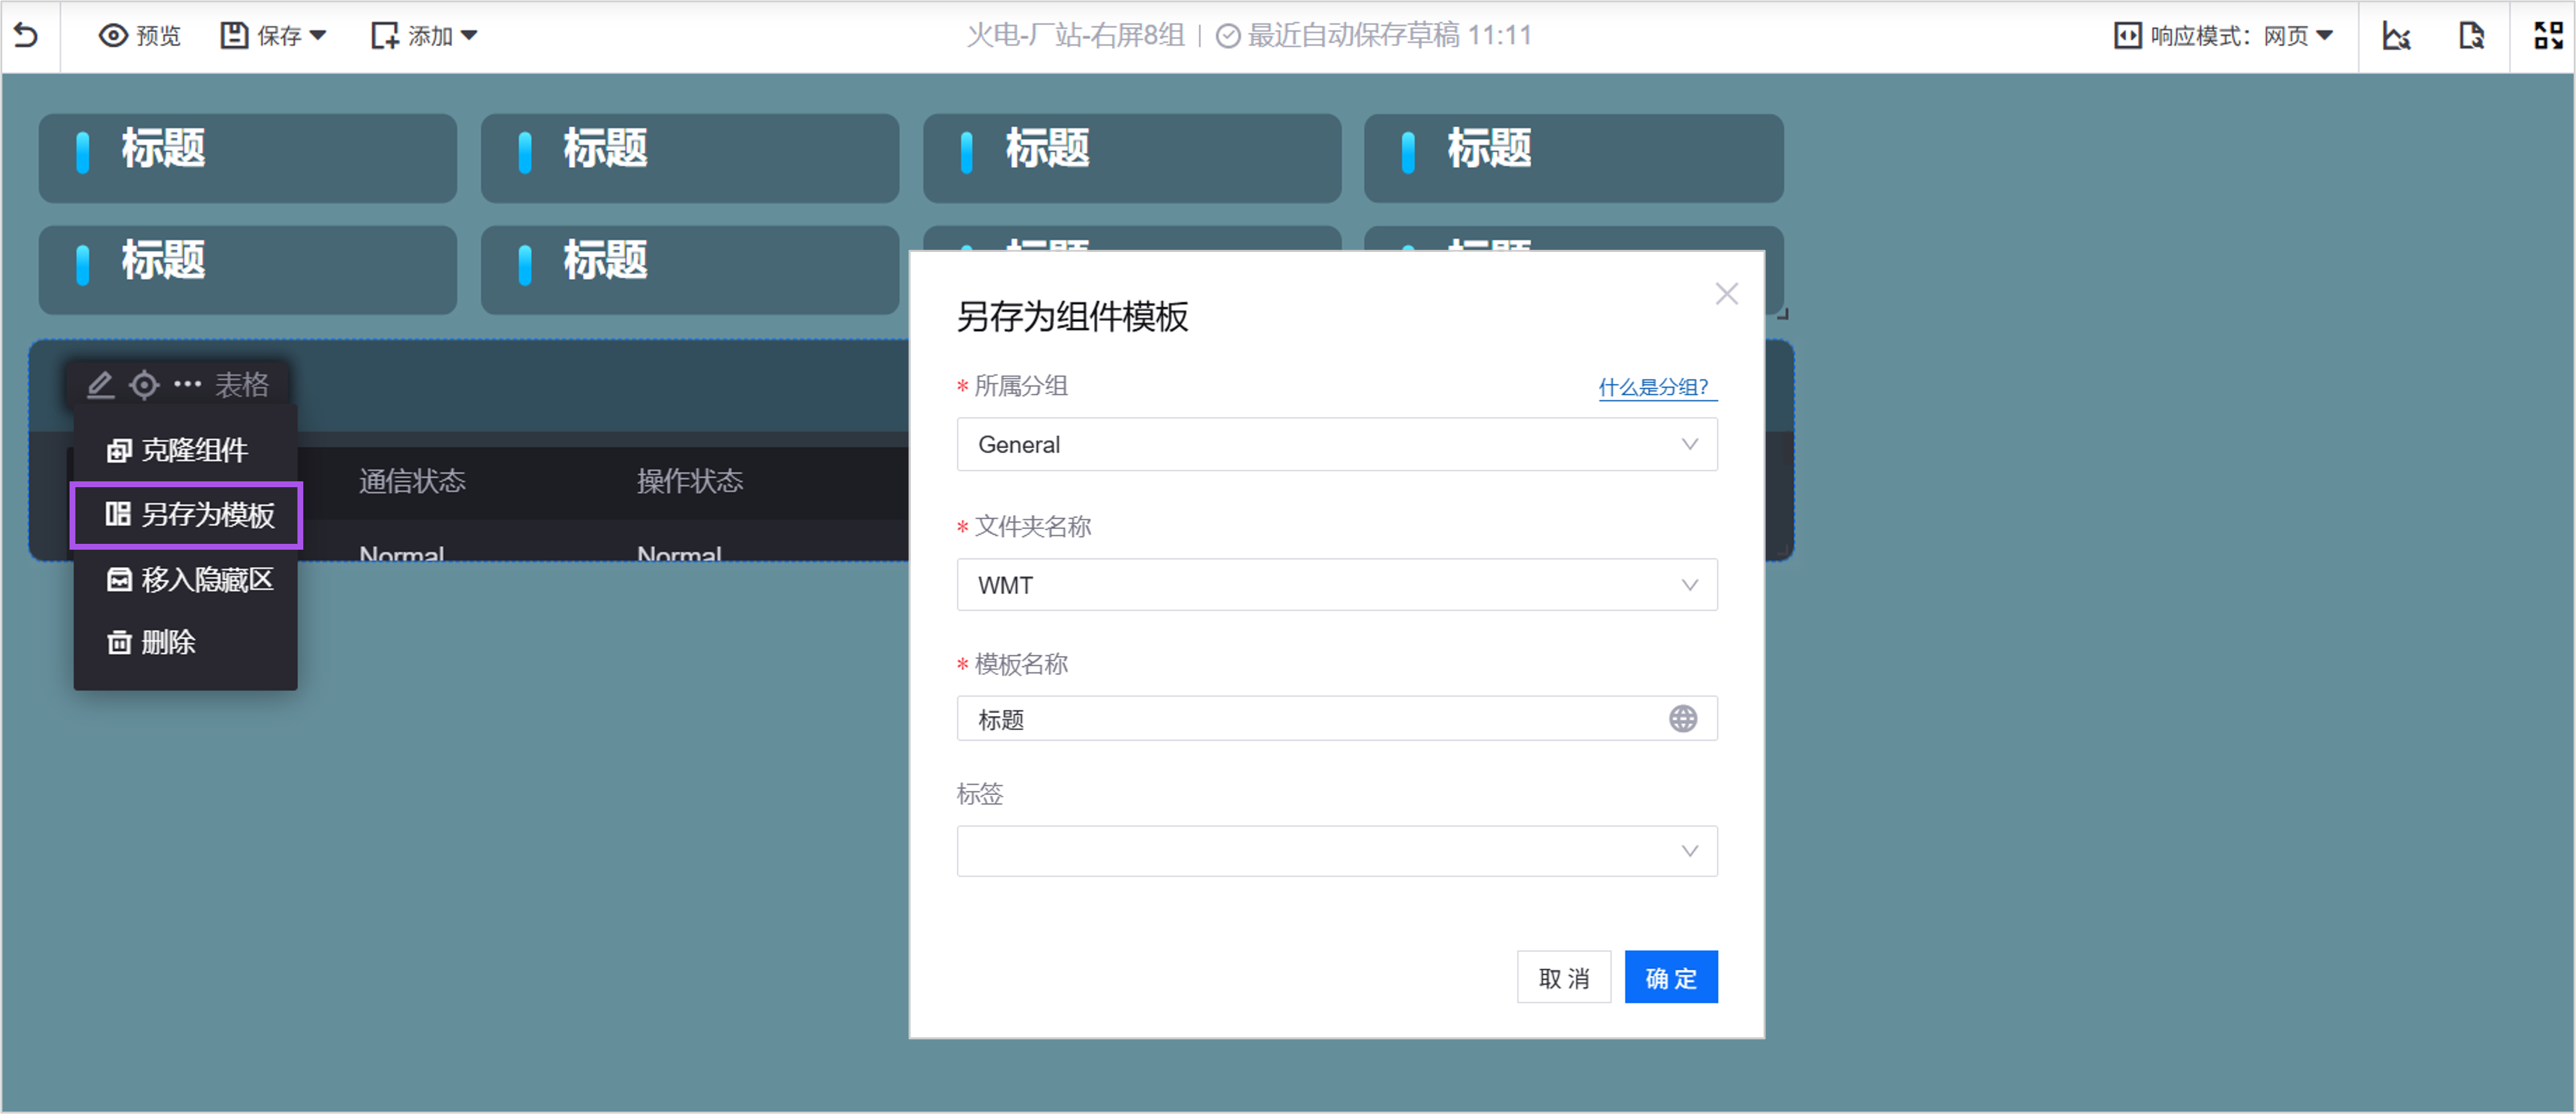
Task: Click the 操作状态 column header
Action: click(x=690, y=481)
